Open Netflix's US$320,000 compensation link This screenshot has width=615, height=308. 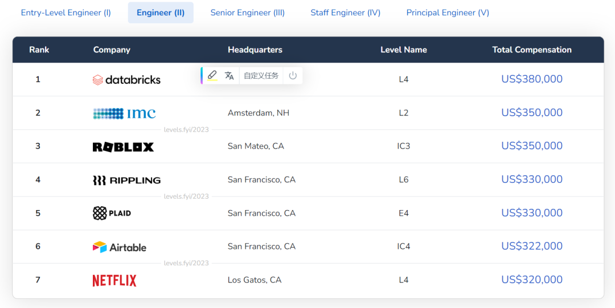coord(532,280)
